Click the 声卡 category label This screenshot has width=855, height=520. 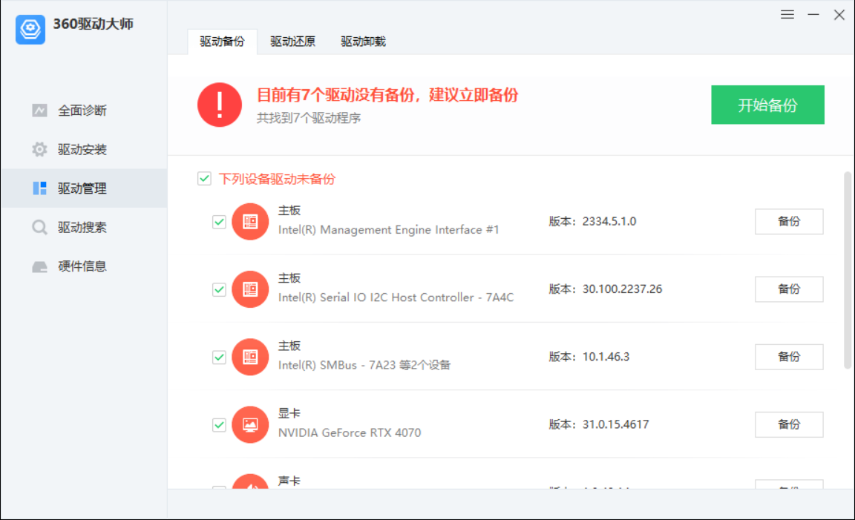coord(289,481)
